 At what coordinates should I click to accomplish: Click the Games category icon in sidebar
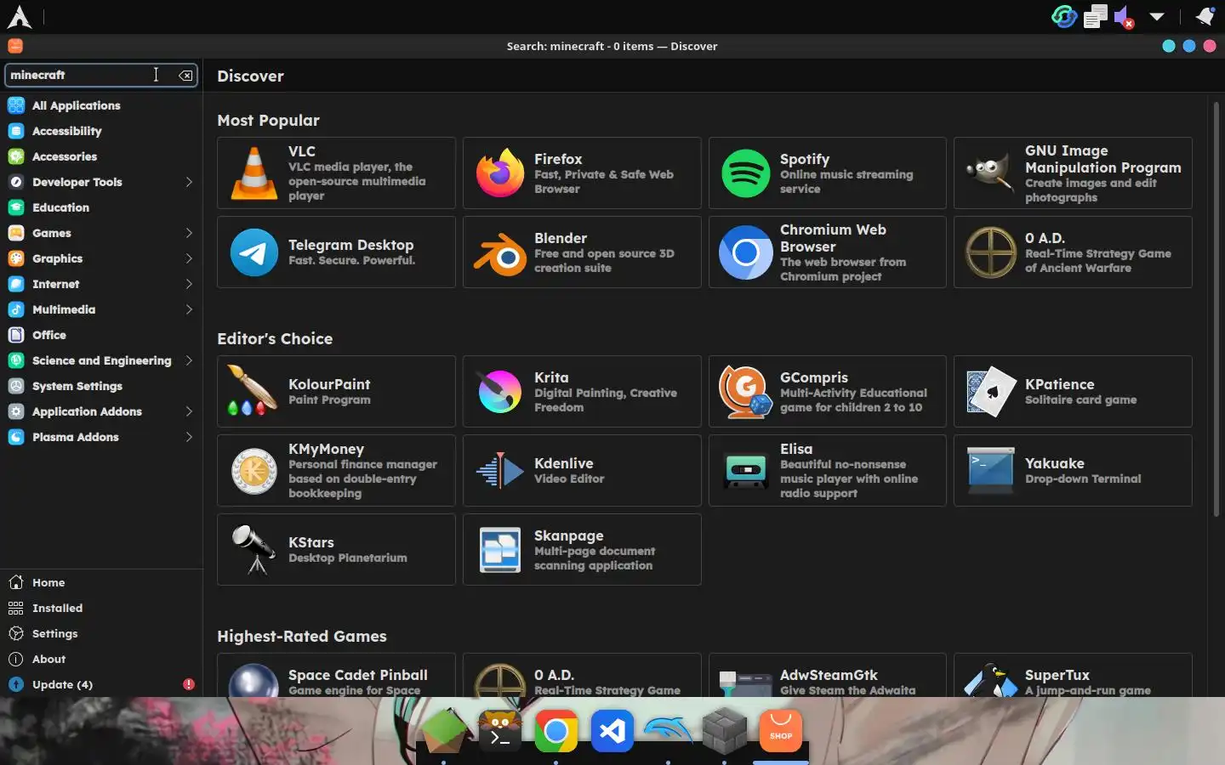[x=16, y=233]
